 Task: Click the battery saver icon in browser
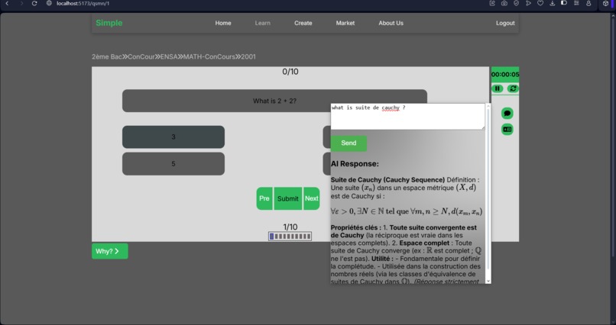point(564,3)
